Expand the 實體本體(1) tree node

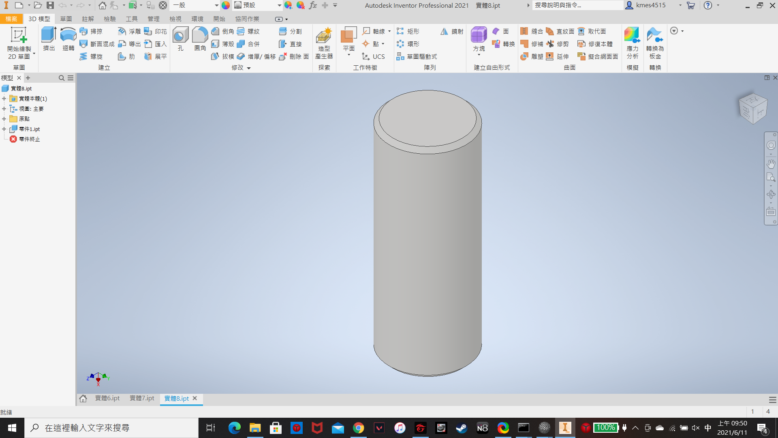click(x=4, y=99)
